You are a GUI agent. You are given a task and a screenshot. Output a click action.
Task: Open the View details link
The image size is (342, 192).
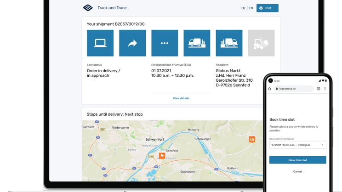point(181,98)
